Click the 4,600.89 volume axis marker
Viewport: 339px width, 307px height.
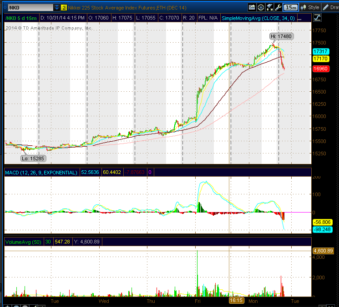pyautogui.click(x=323, y=251)
